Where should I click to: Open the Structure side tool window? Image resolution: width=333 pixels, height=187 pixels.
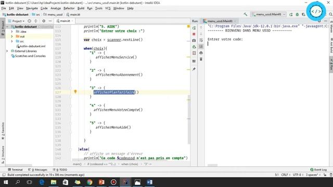tap(3, 154)
